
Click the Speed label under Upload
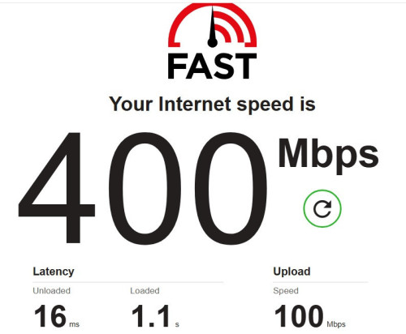click(286, 291)
